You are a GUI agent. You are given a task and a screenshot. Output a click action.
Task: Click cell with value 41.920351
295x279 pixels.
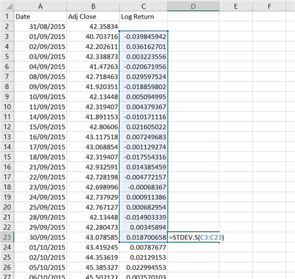[93, 87]
